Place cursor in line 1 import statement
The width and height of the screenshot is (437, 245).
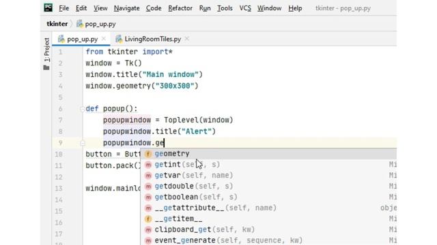[x=129, y=52]
